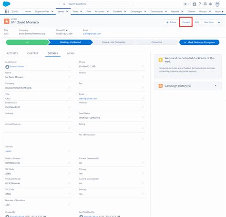Open the News tab
The width and height of the screenshot is (226, 217).
[71, 53]
